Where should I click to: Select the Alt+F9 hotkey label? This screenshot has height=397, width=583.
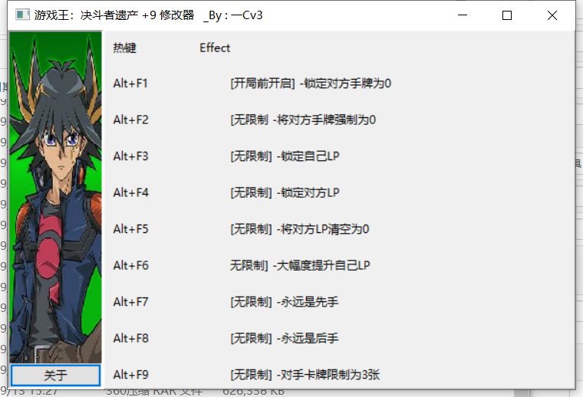click(131, 374)
